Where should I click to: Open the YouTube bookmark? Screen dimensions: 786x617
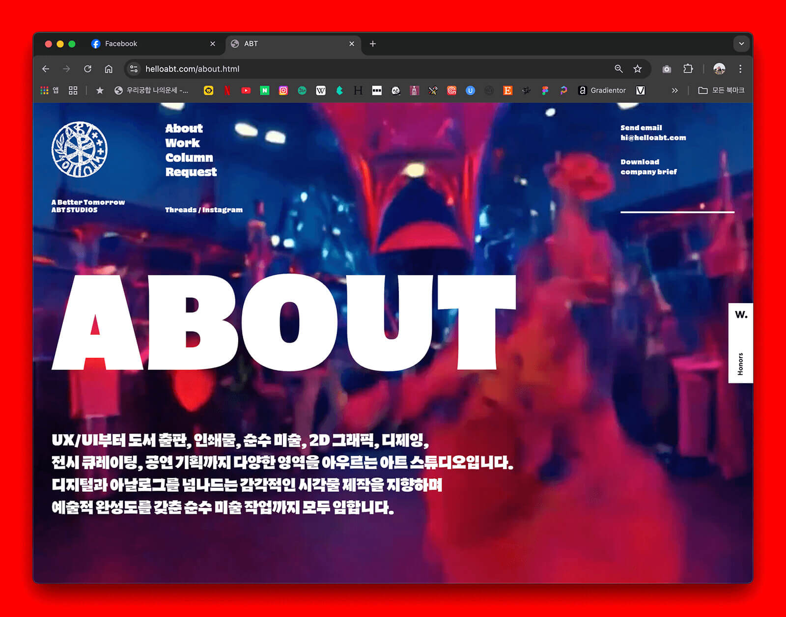click(x=246, y=90)
